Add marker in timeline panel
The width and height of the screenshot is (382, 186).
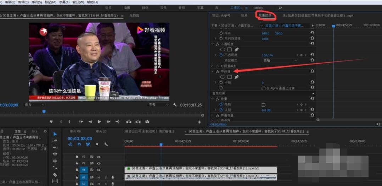pos(97,144)
